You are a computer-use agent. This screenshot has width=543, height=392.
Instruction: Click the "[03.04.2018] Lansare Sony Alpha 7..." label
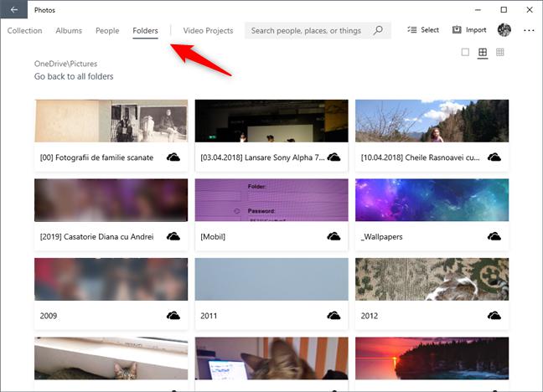[x=262, y=157]
